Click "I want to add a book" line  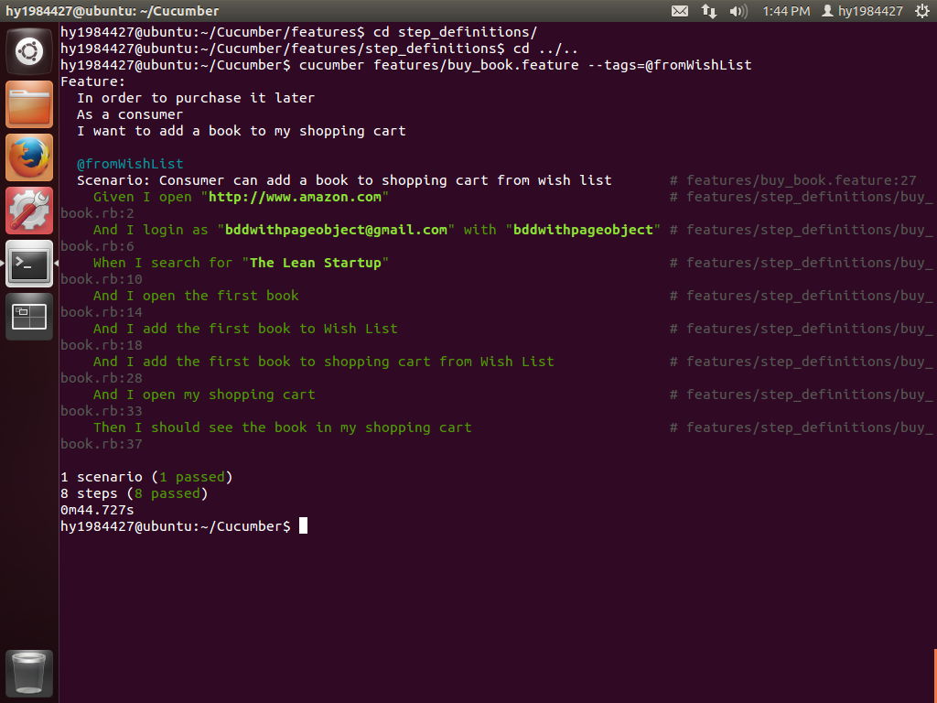242,131
